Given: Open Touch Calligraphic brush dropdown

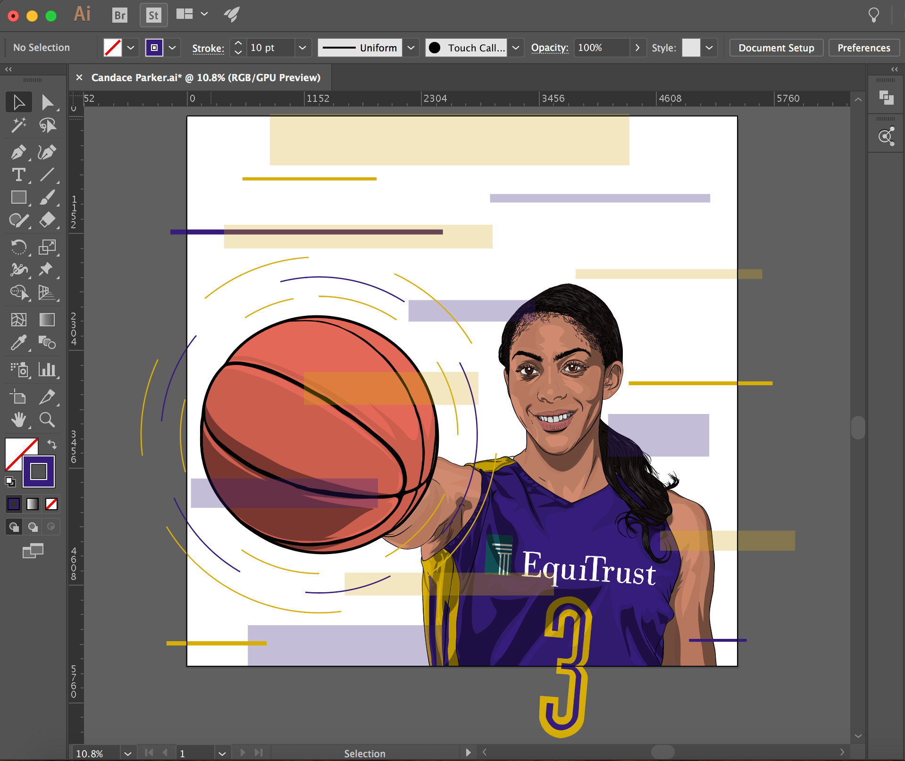Looking at the screenshot, I should coord(516,48).
